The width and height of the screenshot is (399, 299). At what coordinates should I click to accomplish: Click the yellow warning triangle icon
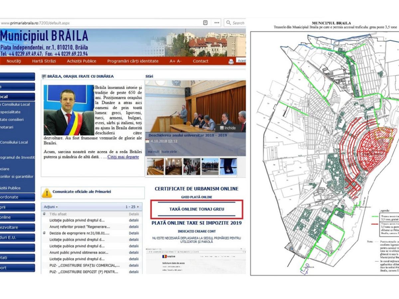(x=47, y=193)
